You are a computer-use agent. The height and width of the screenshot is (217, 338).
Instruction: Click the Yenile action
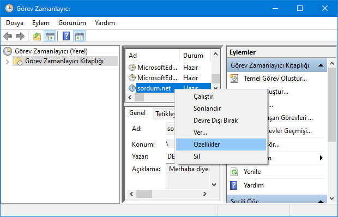click(252, 172)
